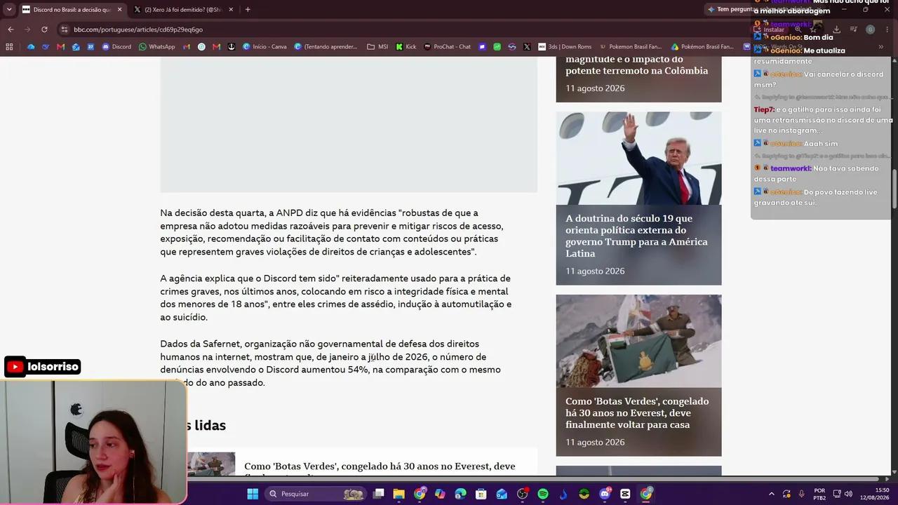Open File Explorer from the taskbar
898x505 pixels.
point(399,494)
